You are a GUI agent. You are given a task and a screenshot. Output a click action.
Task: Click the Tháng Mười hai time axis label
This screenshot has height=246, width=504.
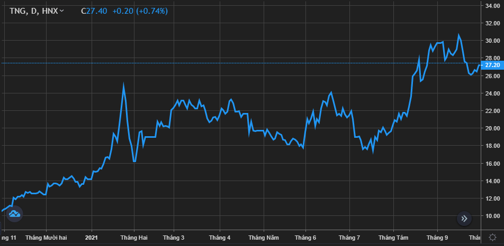(46, 238)
